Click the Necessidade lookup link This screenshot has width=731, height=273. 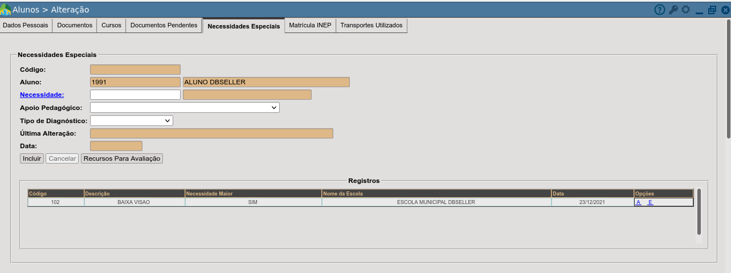[x=42, y=95]
